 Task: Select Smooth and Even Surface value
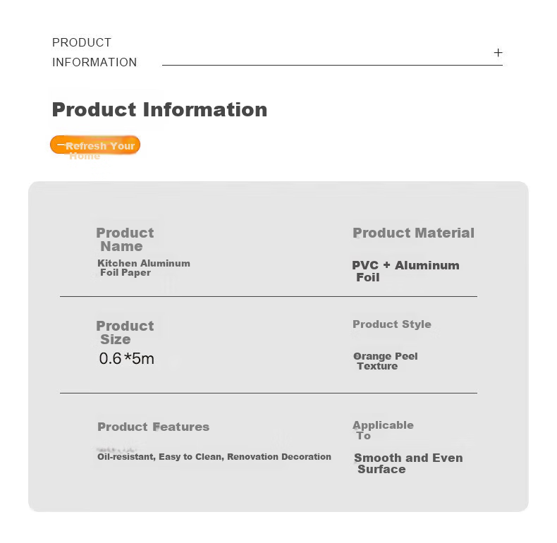coord(408,463)
